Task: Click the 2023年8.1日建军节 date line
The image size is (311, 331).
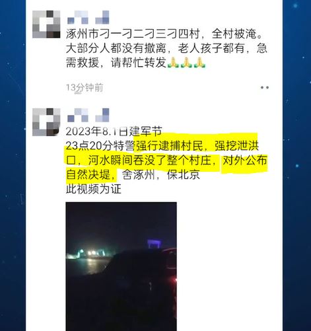Action: (x=114, y=131)
